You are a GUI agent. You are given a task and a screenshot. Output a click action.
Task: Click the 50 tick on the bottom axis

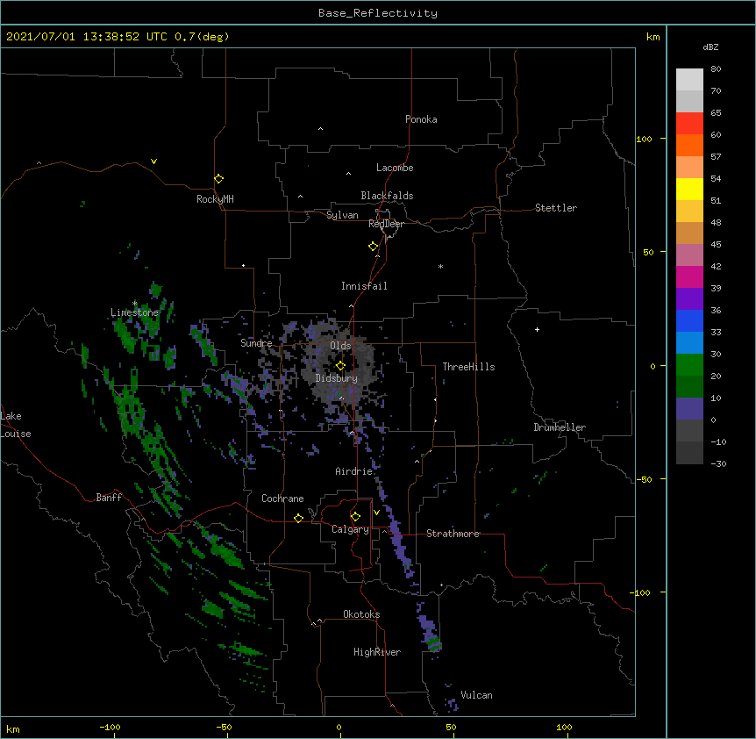(451, 727)
